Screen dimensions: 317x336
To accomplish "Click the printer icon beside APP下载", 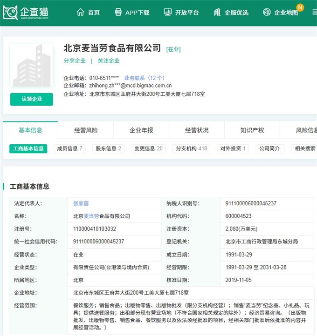I will coord(118,12).
